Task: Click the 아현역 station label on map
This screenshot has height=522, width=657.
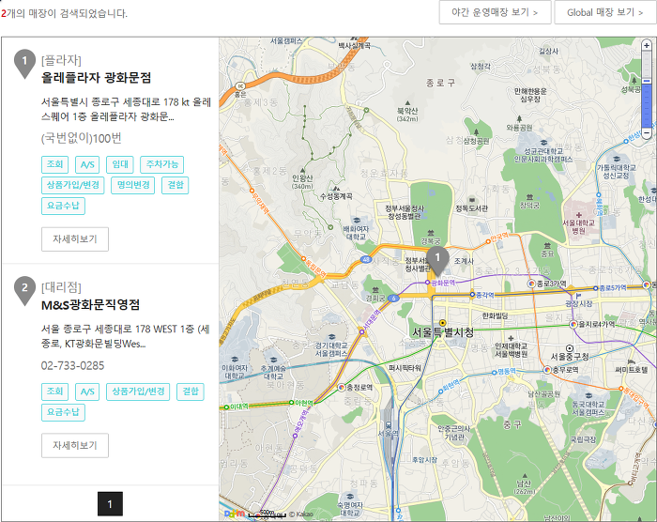Action: (x=304, y=403)
